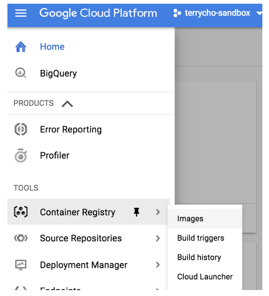Expand the Deployment Manager submenu arrow
269x296 pixels.
[158, 265]
